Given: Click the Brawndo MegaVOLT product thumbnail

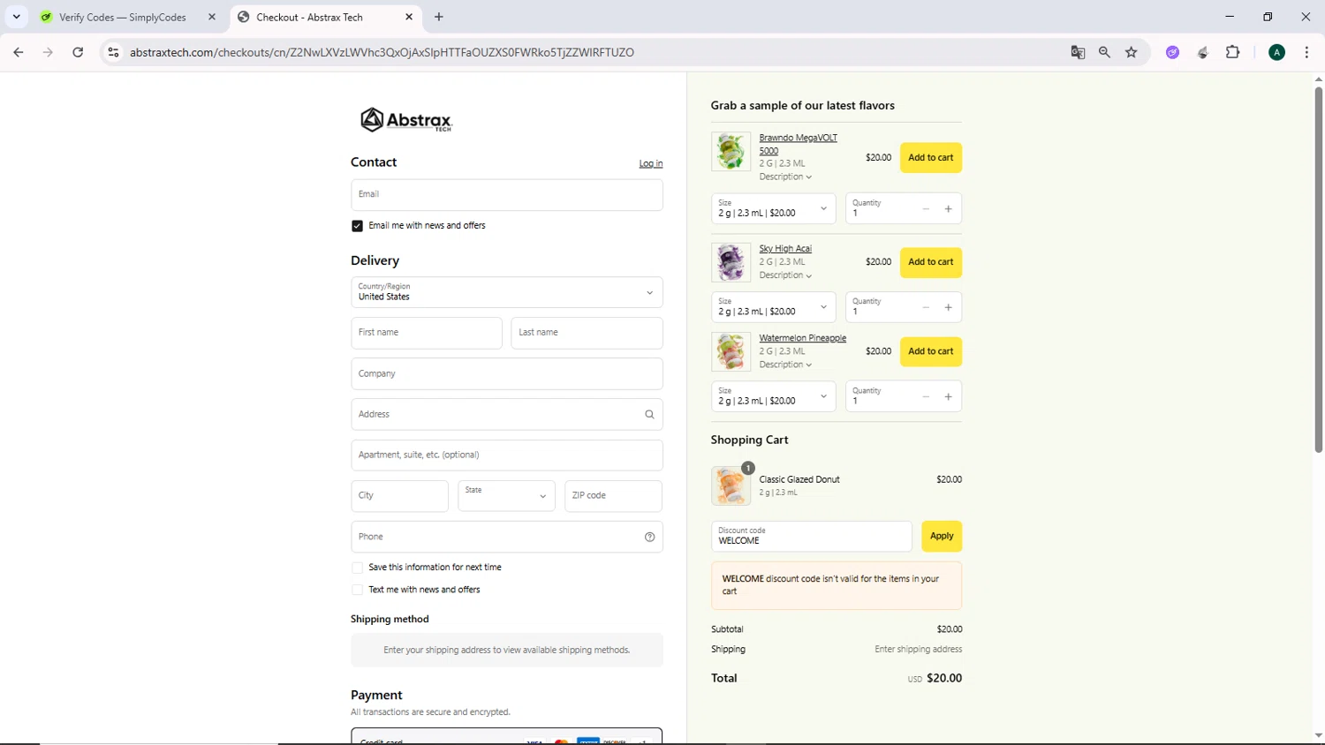Looking at the screenshot, I should [731, 152].
